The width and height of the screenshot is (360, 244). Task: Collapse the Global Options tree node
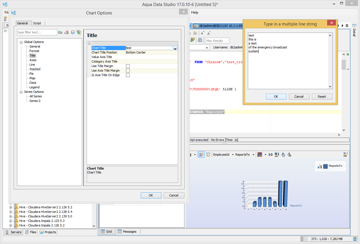point(21,42)
